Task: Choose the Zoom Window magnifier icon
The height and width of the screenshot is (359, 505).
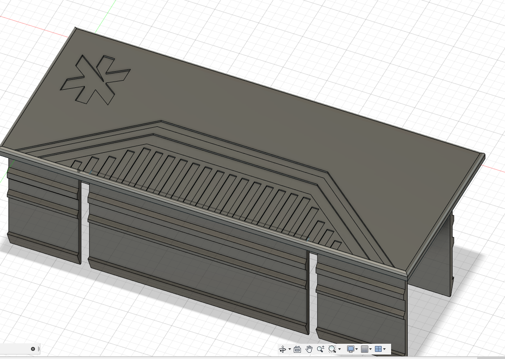Action: [332, 349]
